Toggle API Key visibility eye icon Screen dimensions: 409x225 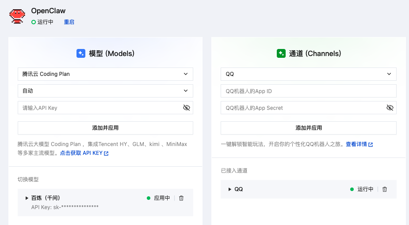coord(187,108)
